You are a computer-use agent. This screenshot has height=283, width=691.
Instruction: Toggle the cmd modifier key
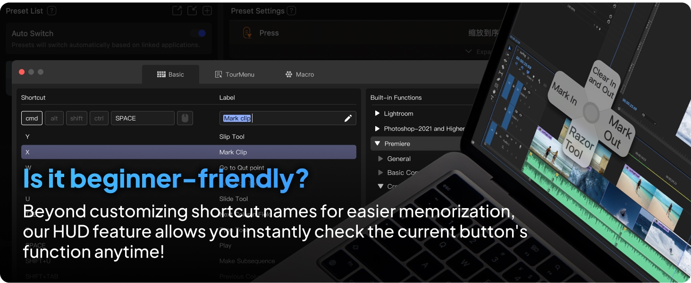click(32, 118)
